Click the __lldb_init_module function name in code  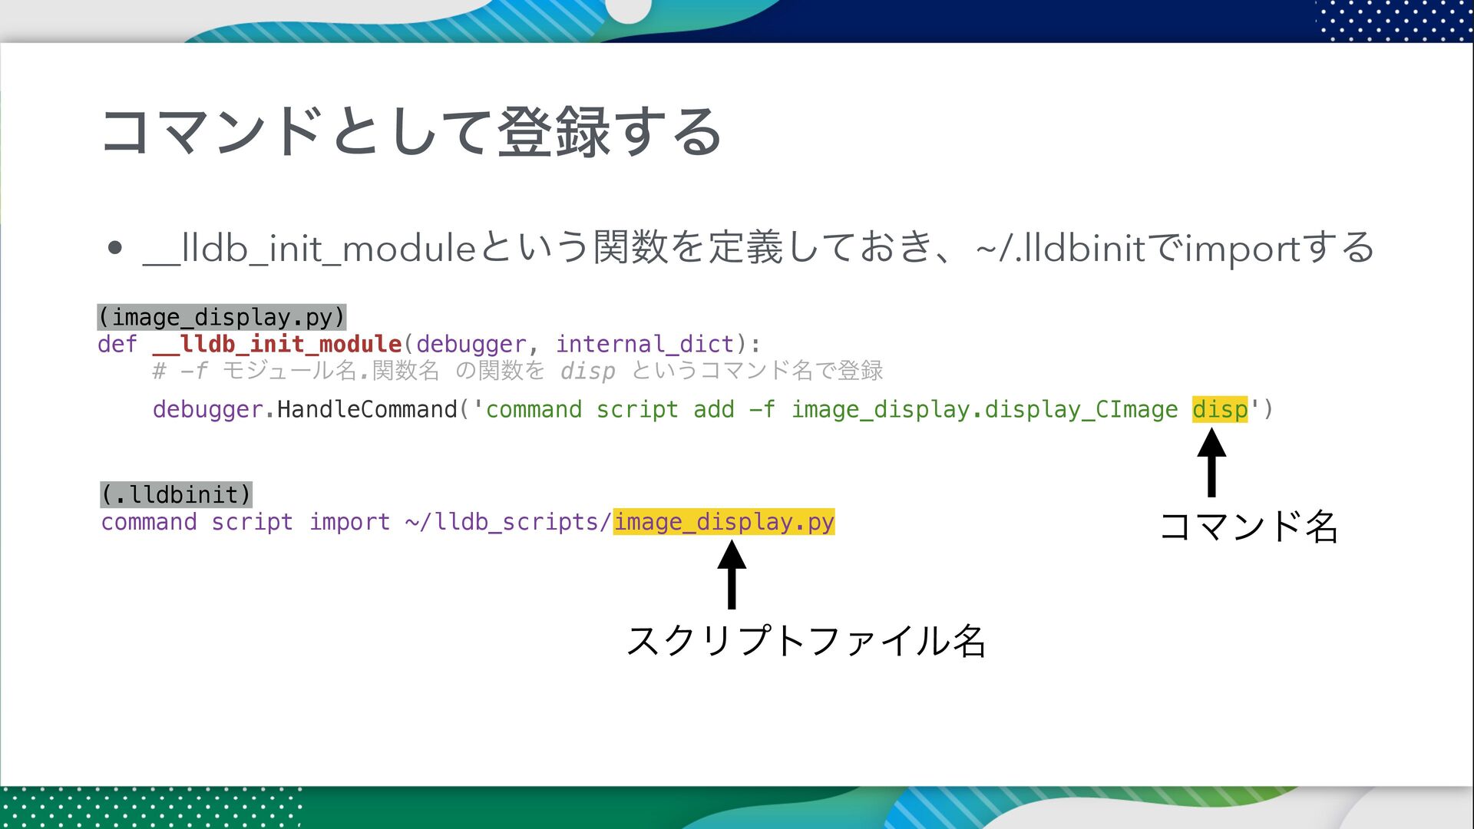pos(277,344)
